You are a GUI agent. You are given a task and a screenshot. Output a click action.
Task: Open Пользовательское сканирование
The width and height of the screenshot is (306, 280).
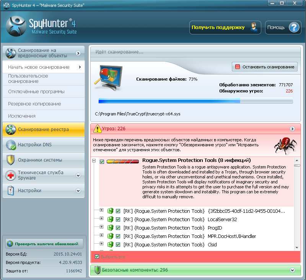(44, 79)
